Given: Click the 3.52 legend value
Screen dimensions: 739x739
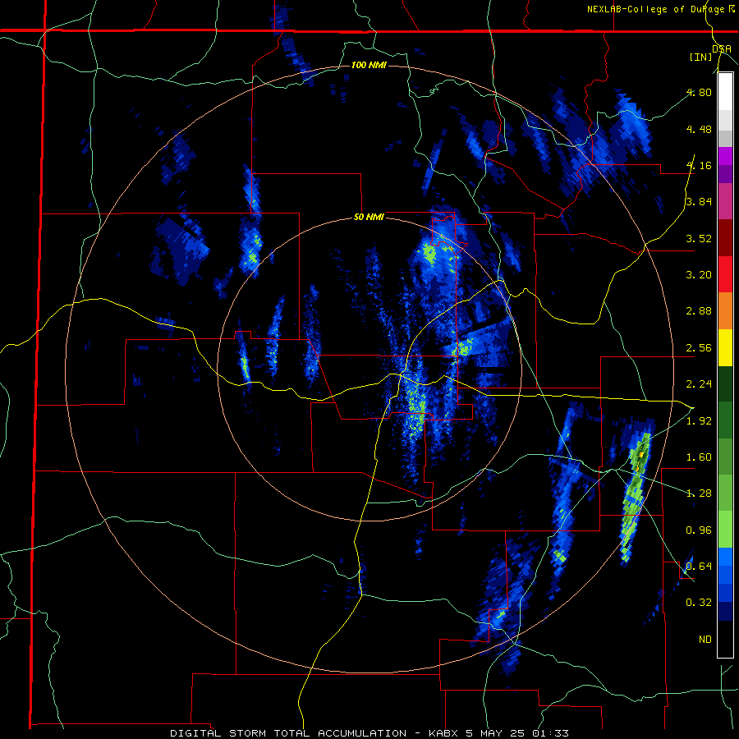Looking at the screenshot, I should click(x=699, y=238).
